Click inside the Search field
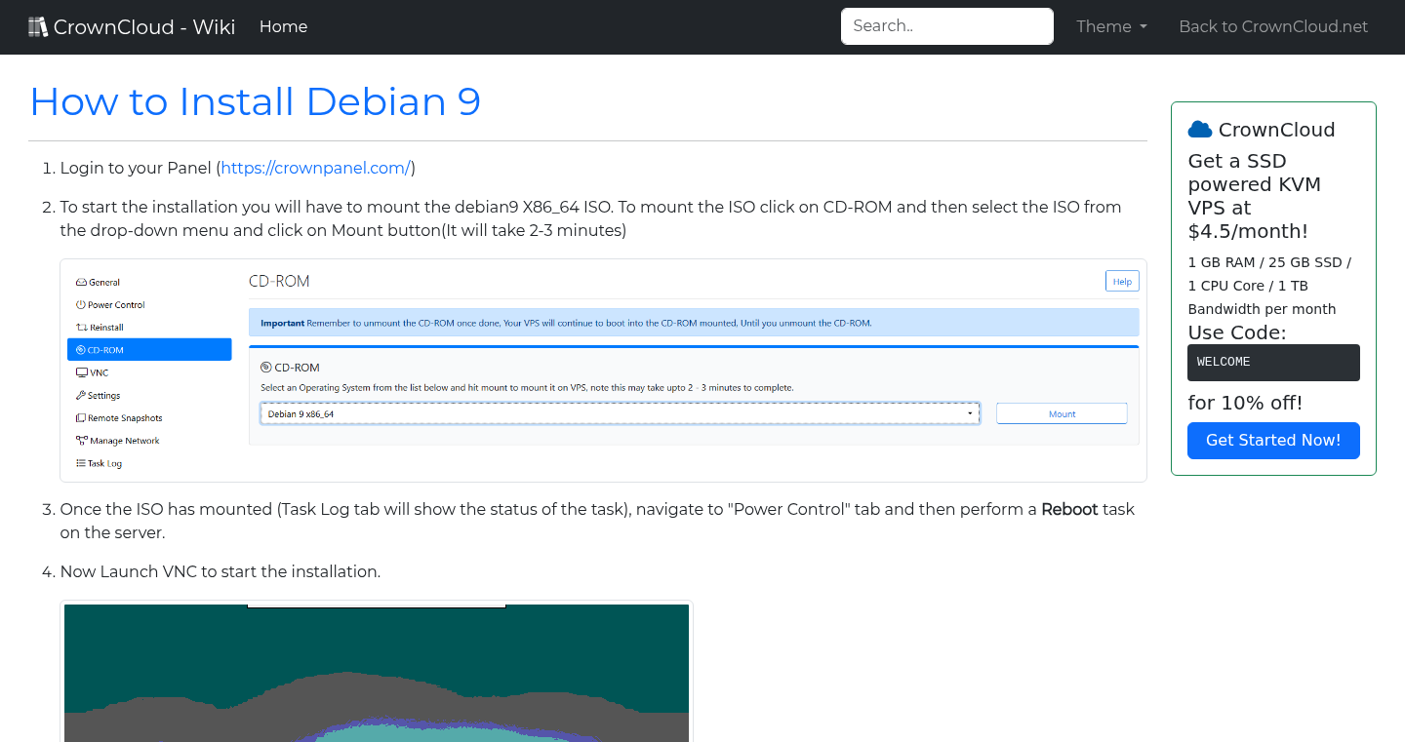Image resolution: width=1405 pixels, height=742 pixels. [945, 26]
